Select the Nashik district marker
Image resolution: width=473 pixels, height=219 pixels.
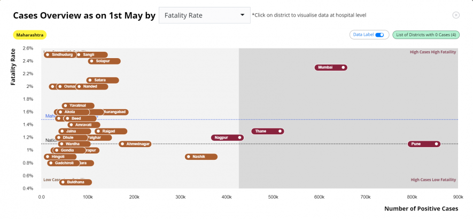coord(188,157)
